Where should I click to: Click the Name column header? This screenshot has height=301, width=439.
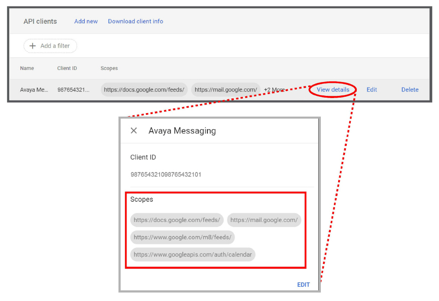coord(27,68)
